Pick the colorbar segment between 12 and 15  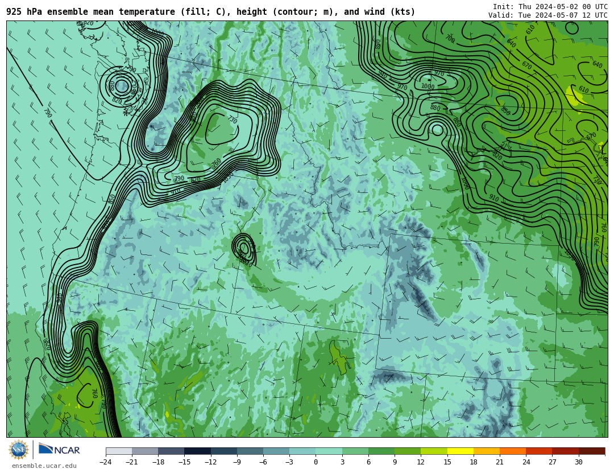434,451
